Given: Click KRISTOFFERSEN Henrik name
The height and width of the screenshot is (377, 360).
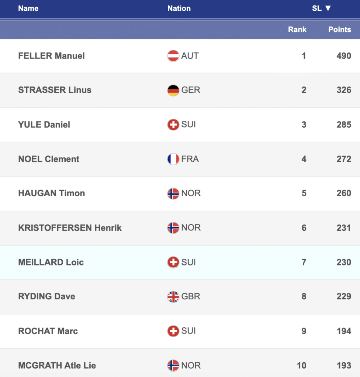Looking at the screenshot, I should (70, 228).
